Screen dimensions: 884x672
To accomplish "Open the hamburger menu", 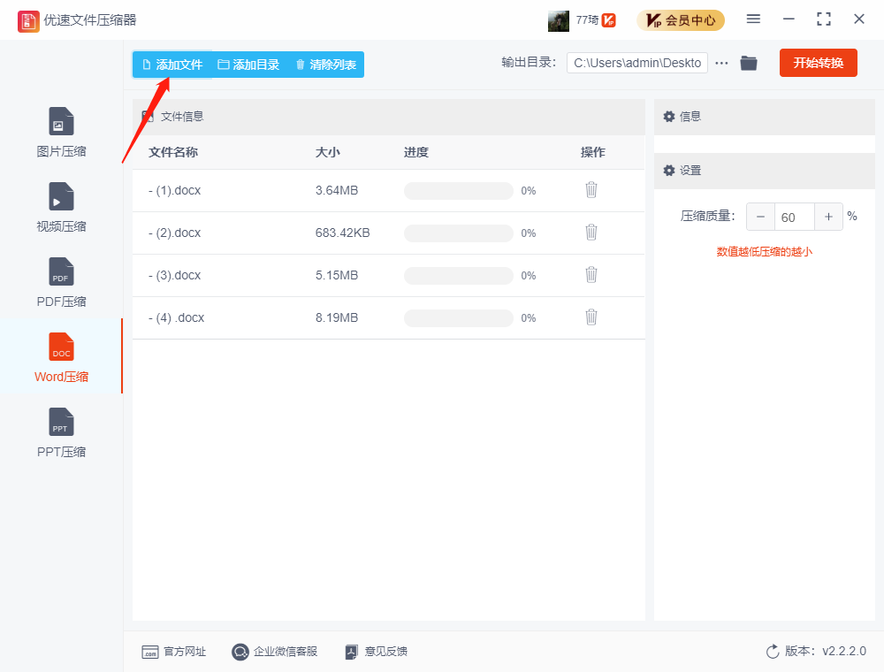I will [753, 19].
